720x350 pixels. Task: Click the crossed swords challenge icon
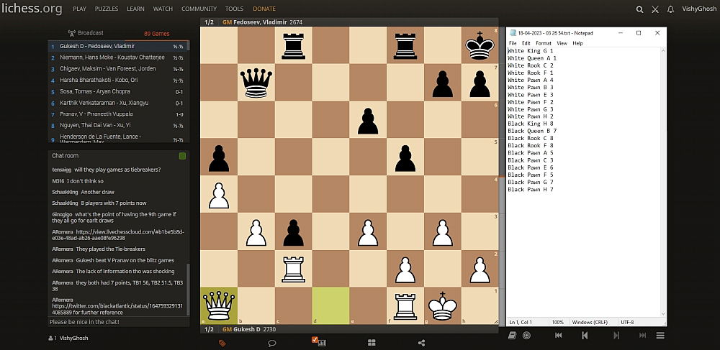(654, 9)
